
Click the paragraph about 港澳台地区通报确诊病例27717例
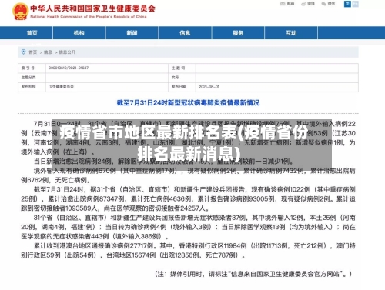[x=188, y=251]
